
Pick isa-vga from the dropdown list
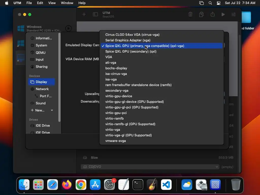click(161, 79)
